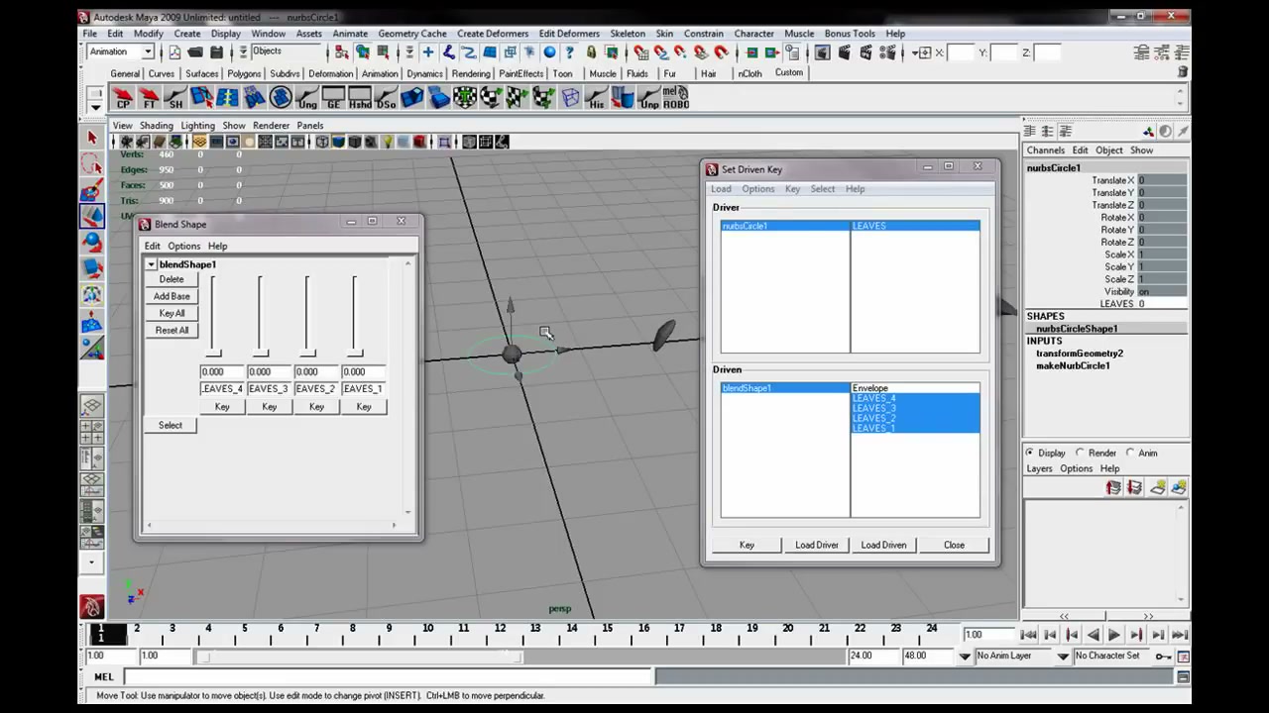Click the SH shelf icon
This screenshot has width=1269, height=713.
tap(175, 97)
